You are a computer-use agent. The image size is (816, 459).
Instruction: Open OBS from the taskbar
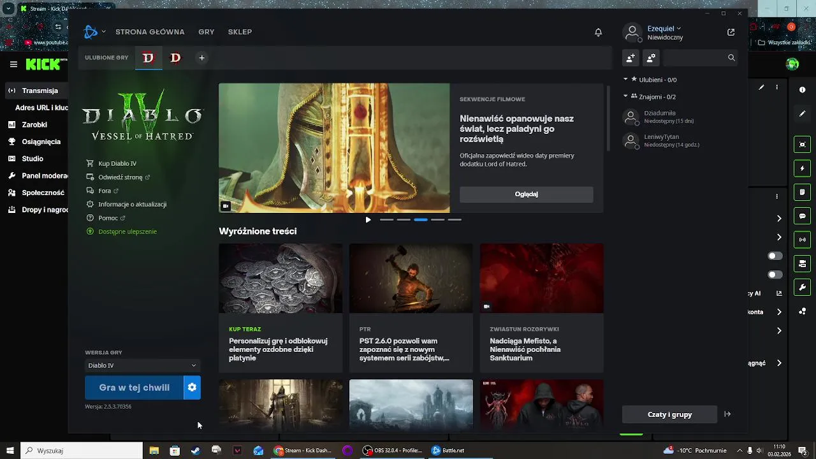click(393, 450)
